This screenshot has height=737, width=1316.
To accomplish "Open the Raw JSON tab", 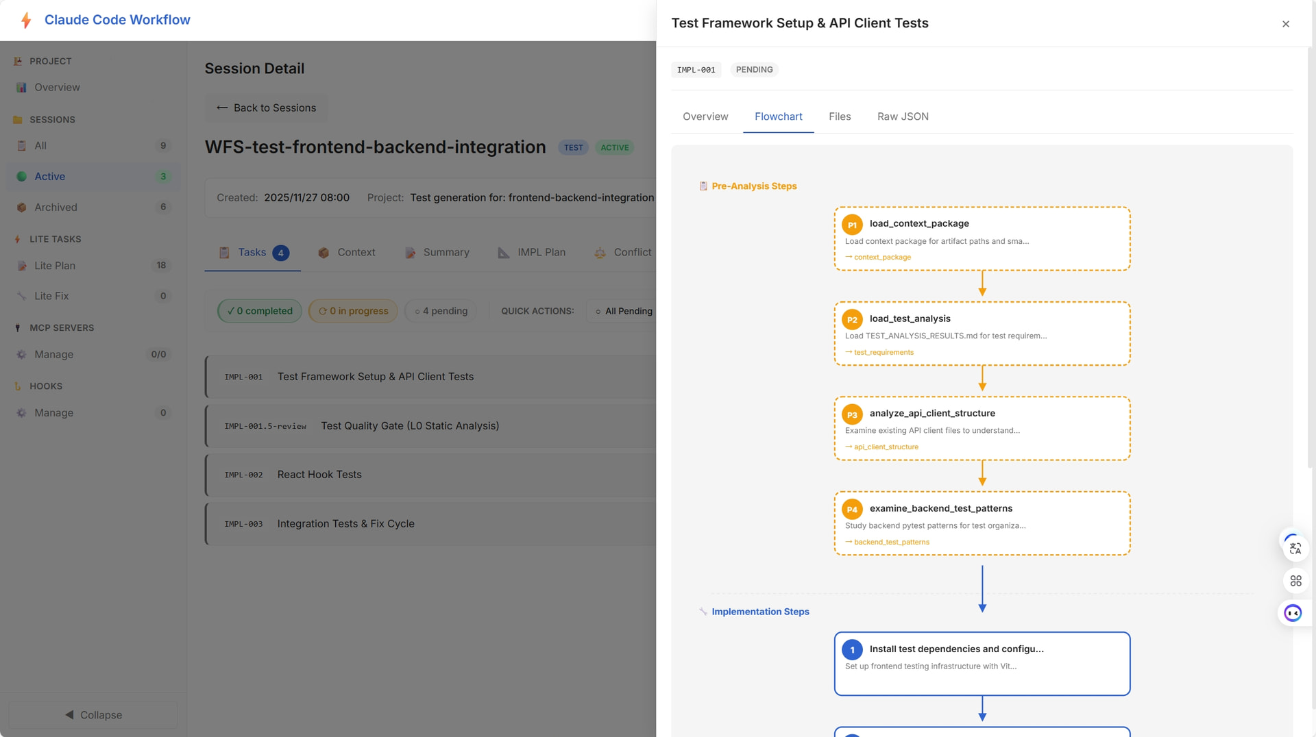I will coord(903,116).
